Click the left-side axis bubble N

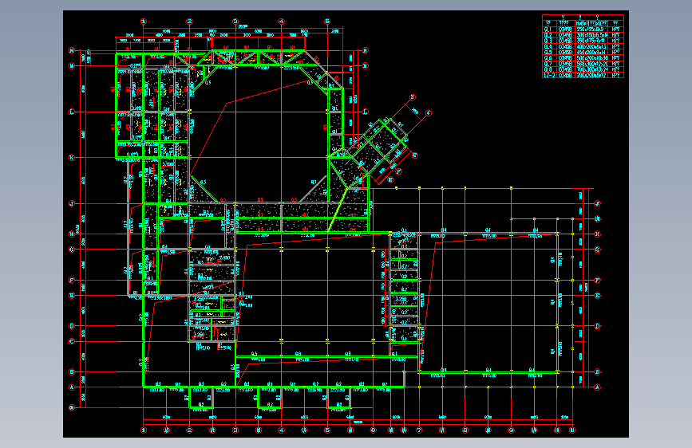[x=72, y=51]
